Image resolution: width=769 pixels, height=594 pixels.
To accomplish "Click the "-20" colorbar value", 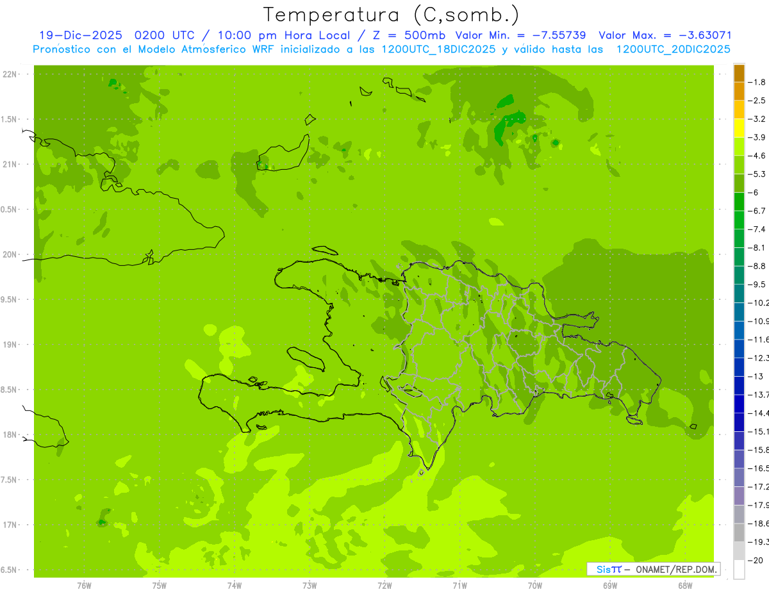I will tap(755, 561).
